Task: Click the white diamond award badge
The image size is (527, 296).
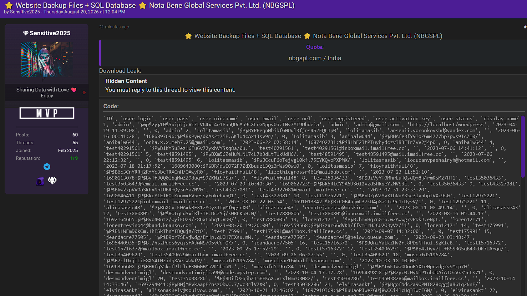Action: (x=52, y=181)
